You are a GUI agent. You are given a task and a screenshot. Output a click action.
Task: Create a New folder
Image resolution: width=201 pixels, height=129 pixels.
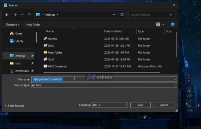coord(33,24)
